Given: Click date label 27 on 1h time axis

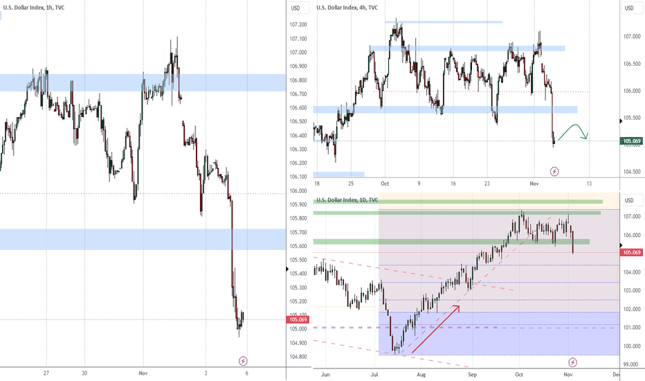Looking at the screenshot, I should click(46, 373).
